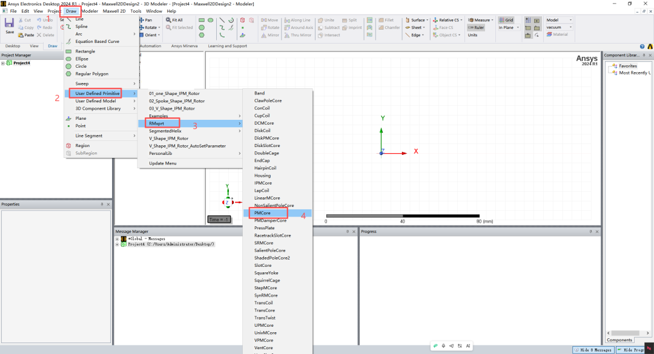Click the AI icon in floating toolbar
Image resolution: width=654 pixels, height=354 pixels.
(x=468, y=346)
